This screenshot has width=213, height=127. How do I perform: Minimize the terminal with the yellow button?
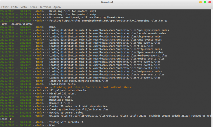coord(200,2)
